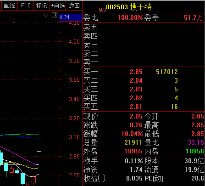Click stock title 002503 搜于特
205x186 pixels.
click(x=129, y=7)
